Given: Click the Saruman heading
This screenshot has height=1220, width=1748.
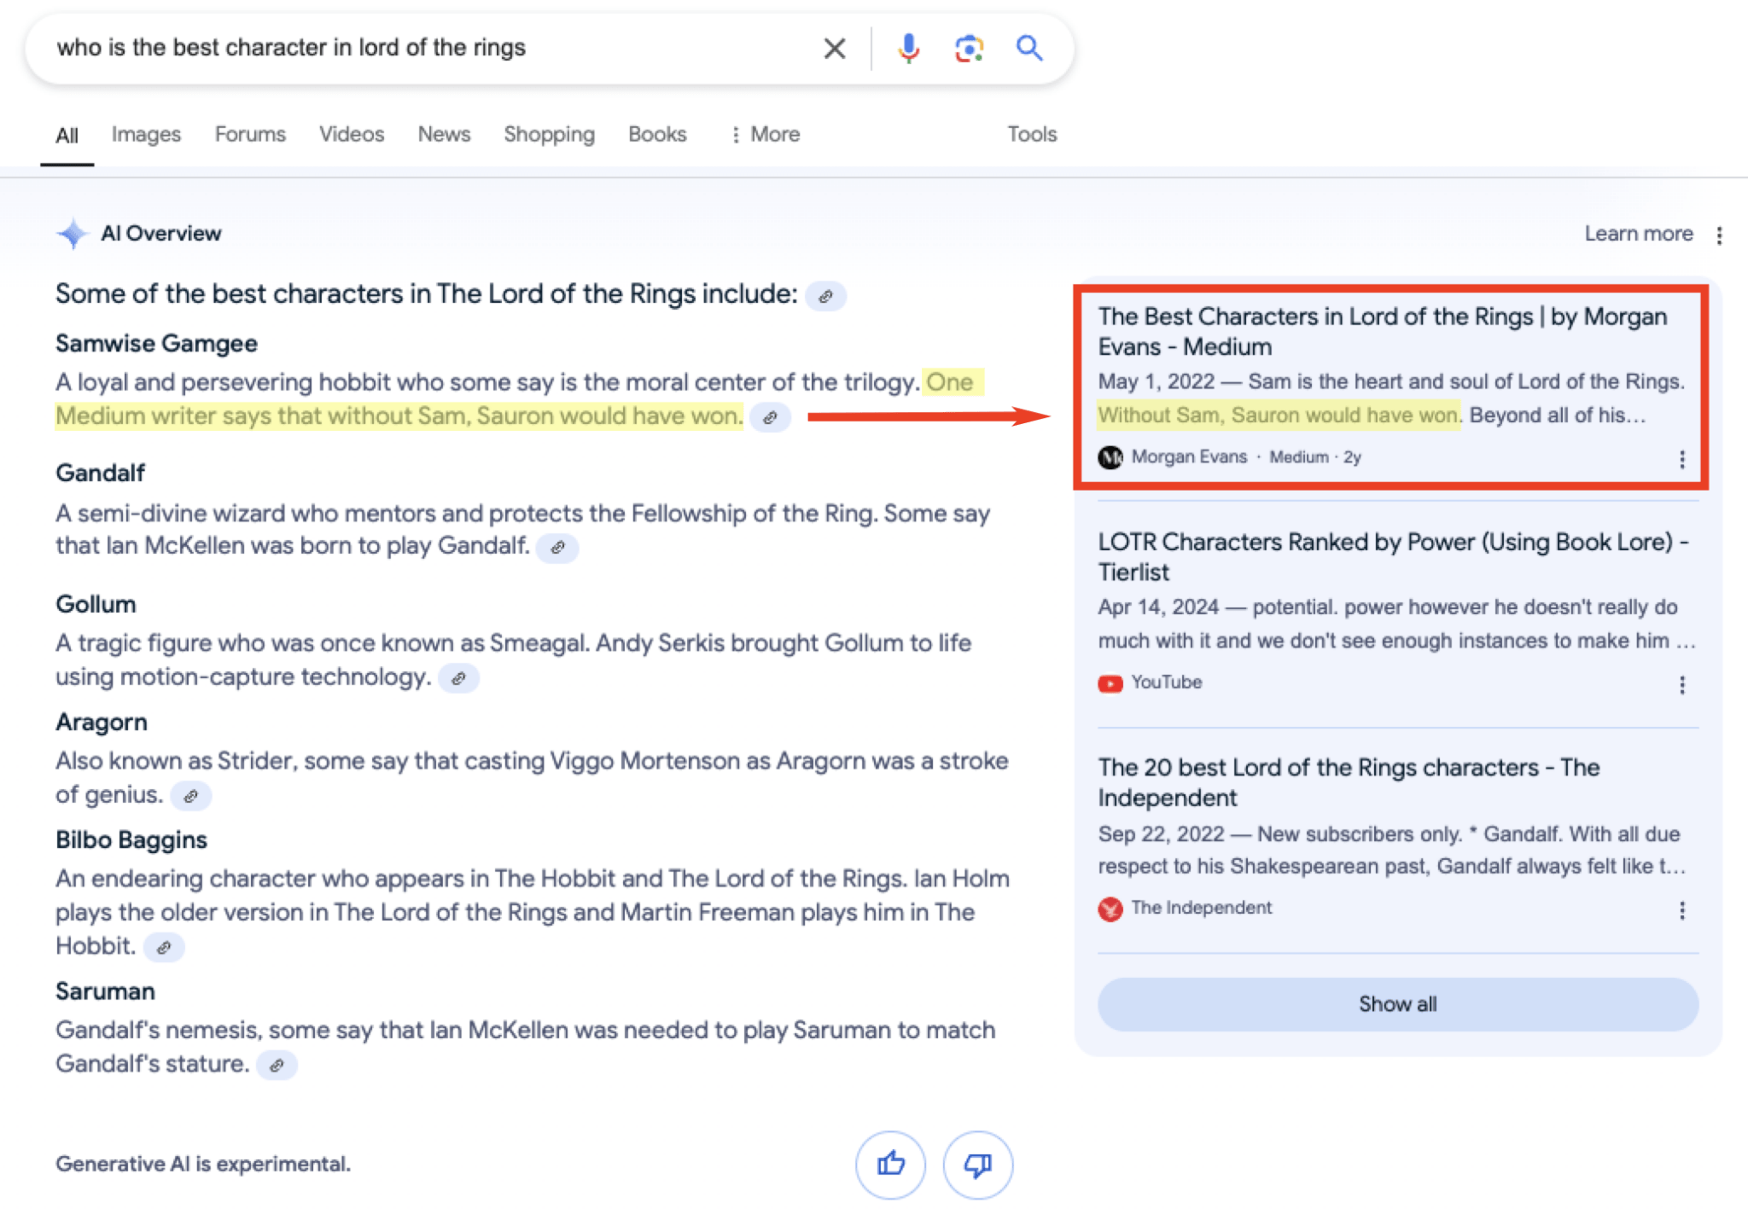Looking at the screenshot, I should pos(105,991).
